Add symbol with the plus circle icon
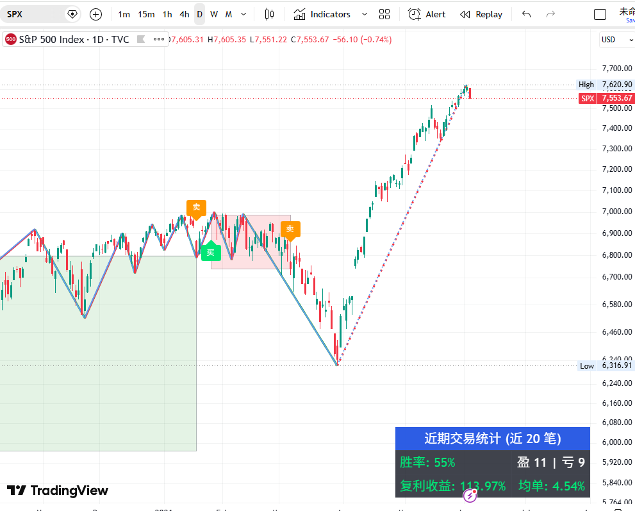The height and width of the screenshot is (511, 635). tap(95, 14)
